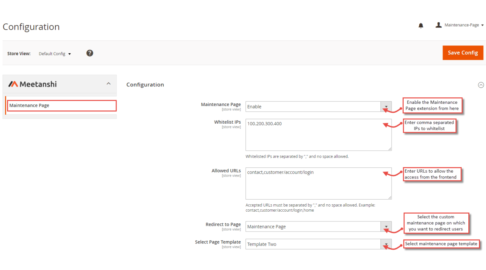Click the Meetanshi logo
The height and width of the screenshot is (270, 486).
click(33, 84)
